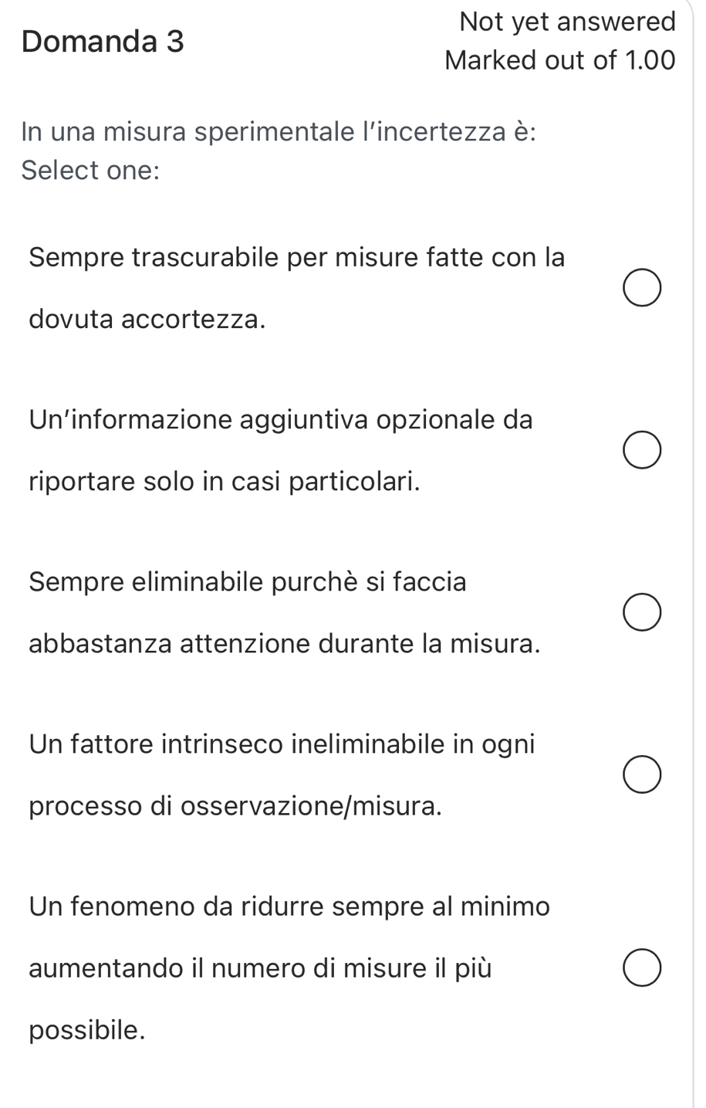Mark the 'Sempre eliminabile' option radio button
This screenshot has height=1108, width=706.
click(642, 612)
